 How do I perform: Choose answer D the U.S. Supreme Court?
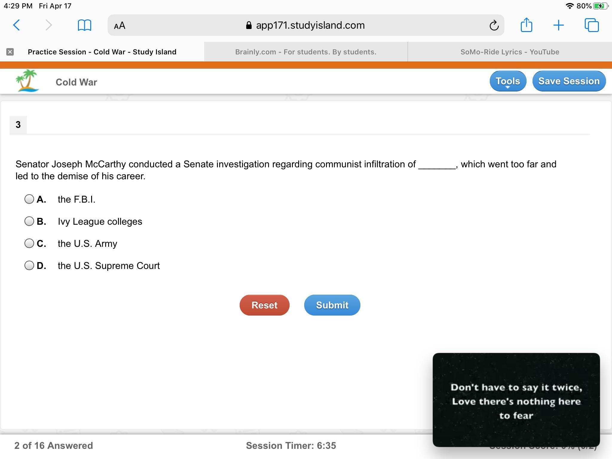click(x=29, y=265)
